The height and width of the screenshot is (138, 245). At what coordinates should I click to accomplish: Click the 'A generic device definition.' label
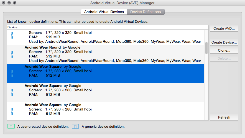(x=103, y=127)
